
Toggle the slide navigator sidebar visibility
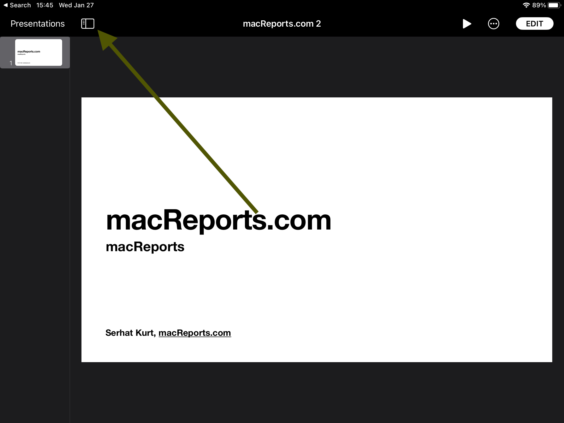(x=87, y=23)
